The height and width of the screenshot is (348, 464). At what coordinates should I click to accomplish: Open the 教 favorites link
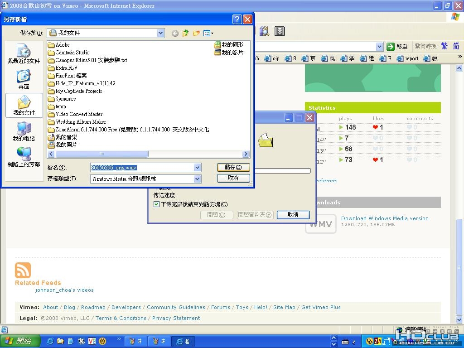(430, 58)
